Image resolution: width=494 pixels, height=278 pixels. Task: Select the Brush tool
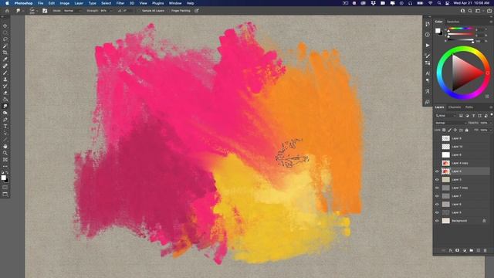pyautogui.click(x=5, y=73)
